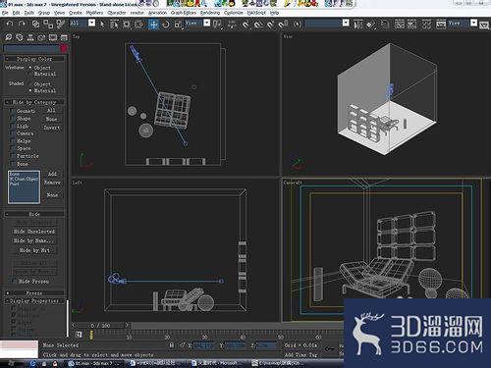Activate the Select and Rotate tool
Screen dimensions: 491x368
tap(166, 24)
